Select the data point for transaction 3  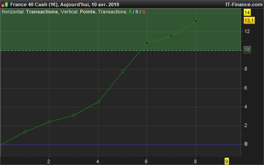click(74, 115)
